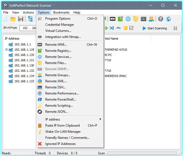
Task: Select Remote JSON... menu item
Action: (x=70, y=112)
